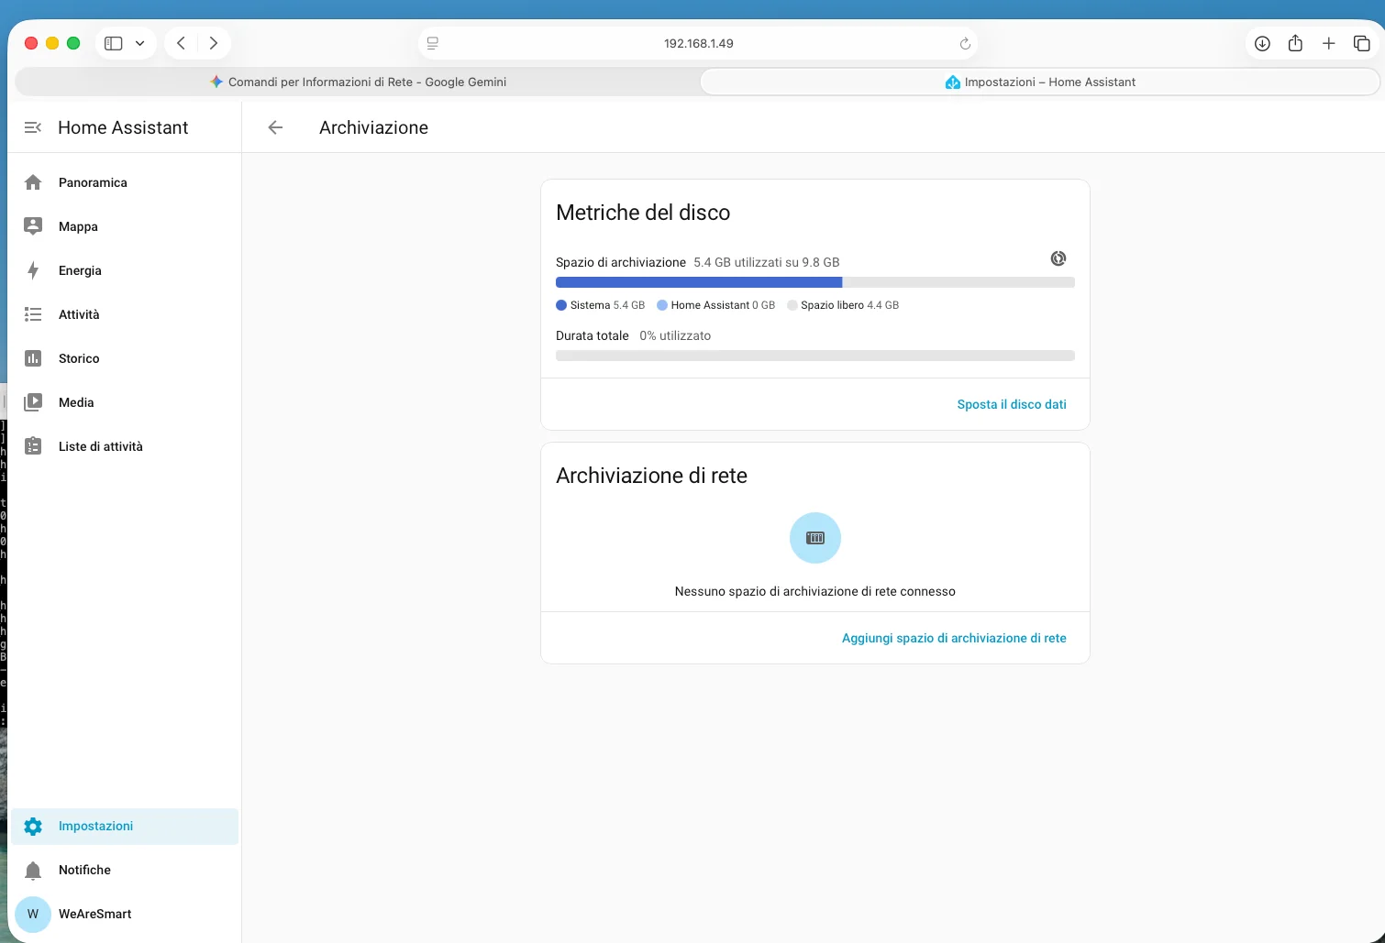Open the Storico chart icon
The width and height of the screenshot is (1385, 943).
(33, 358)
